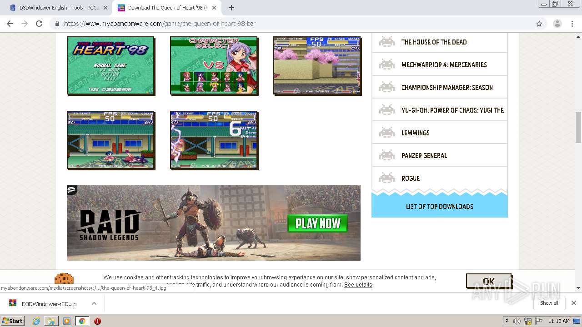Open the cherry blossom stage screenshot

tap(317, 65)
